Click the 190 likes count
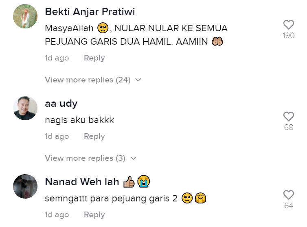Viewport: 307px width, 227px height. coord(289,36)
